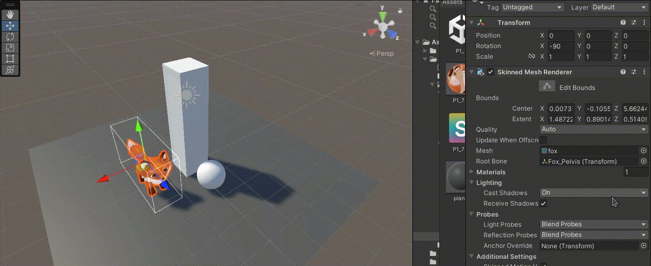Open the Anchor Override object picker circle

(643, 246)
